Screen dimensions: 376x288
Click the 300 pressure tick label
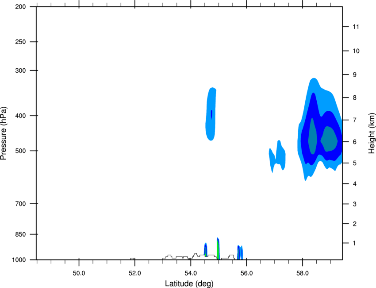click(x=20, y=70)
